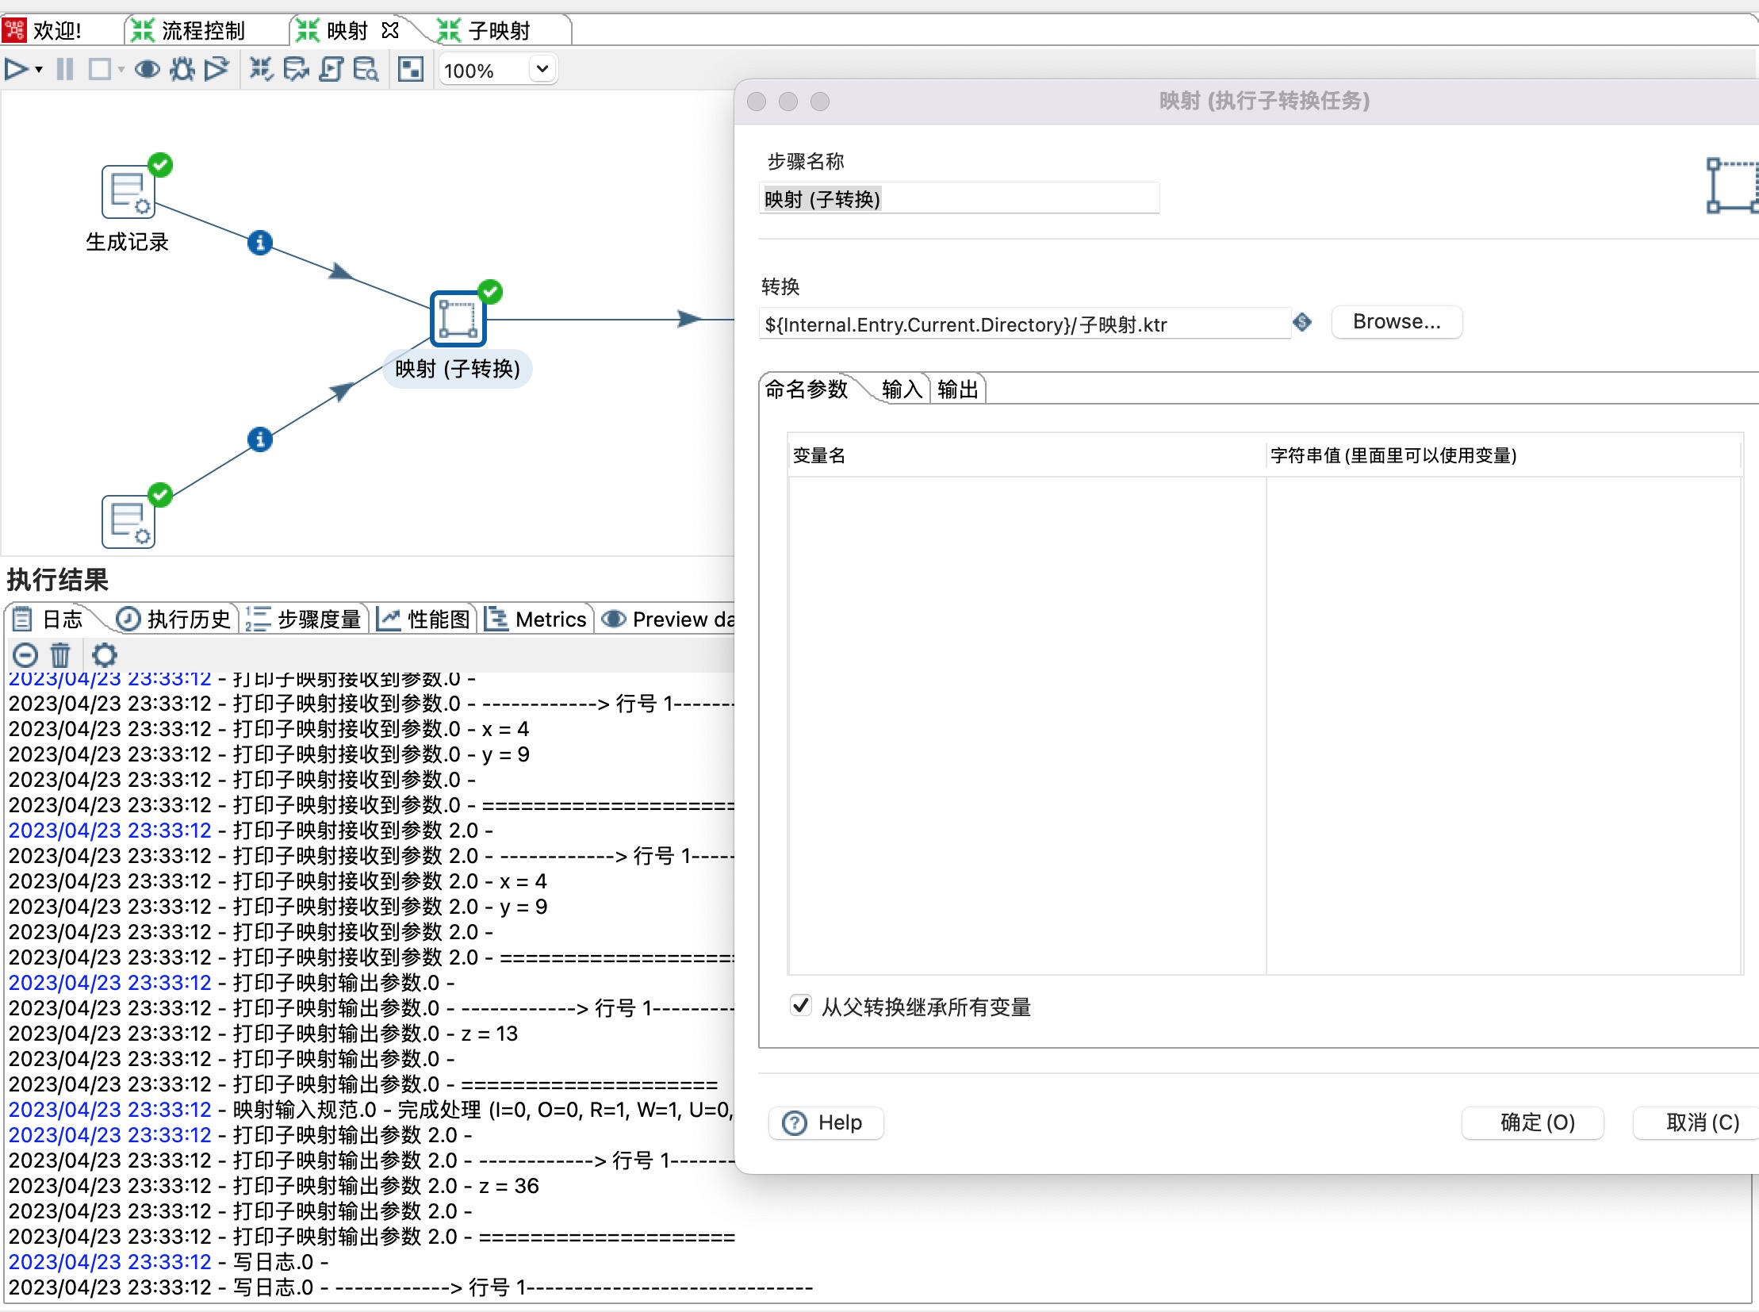This screenshot has width=1759, height=1312.
Task: Toggle inherit all variables from parent checkbox
Action: [800, 1006]
